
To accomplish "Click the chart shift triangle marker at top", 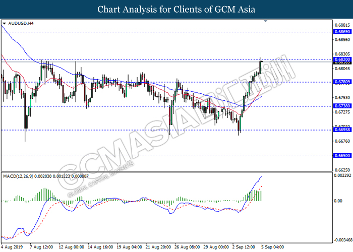I will click(x=265, y=21).
